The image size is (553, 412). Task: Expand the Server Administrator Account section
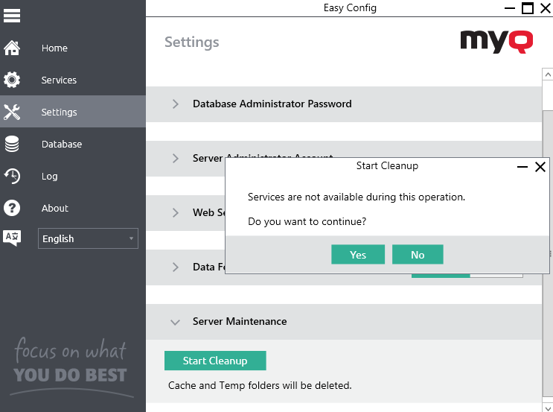click(176, 159)
